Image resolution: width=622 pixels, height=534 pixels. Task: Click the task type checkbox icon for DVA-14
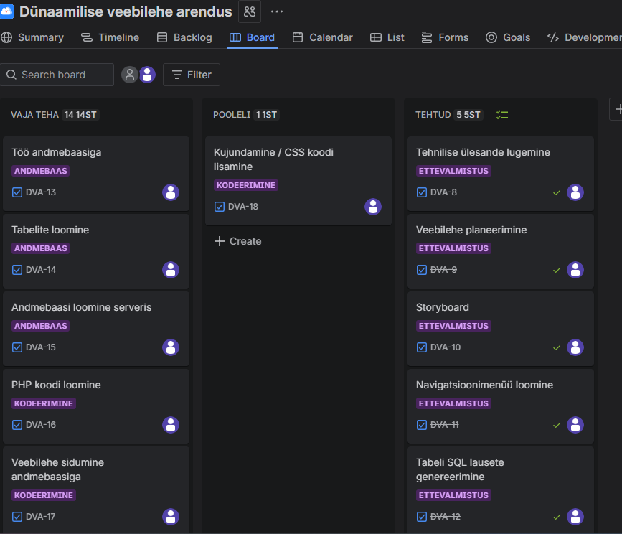tap(17, 270)
